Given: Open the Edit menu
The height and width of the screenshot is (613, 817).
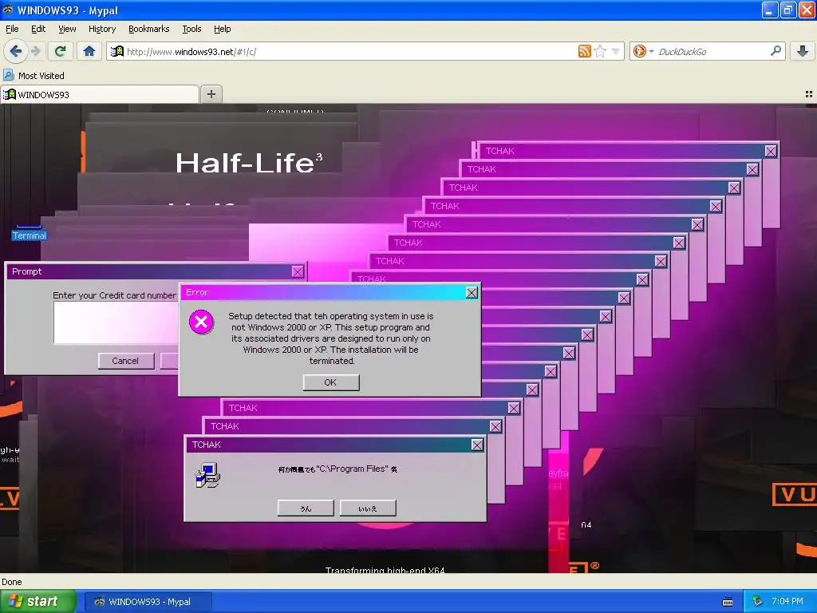Looking at the screenshot, I should pyautogui.click(x=38, y=29).
